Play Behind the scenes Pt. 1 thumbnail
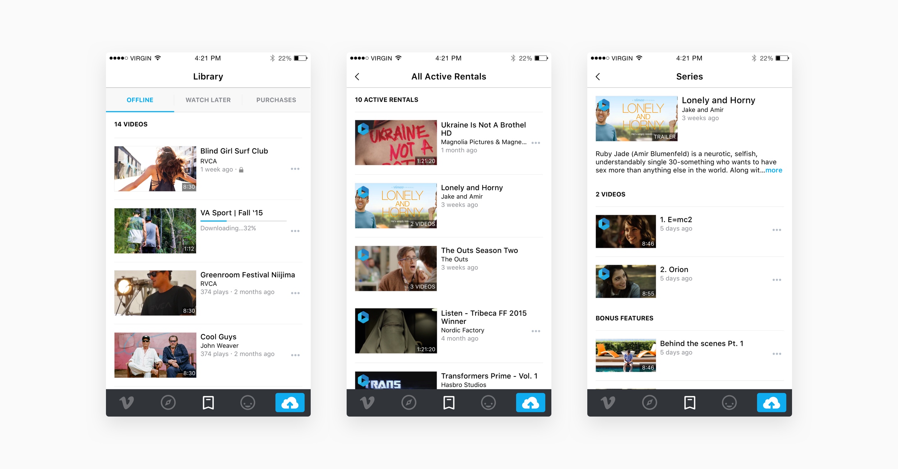 click(x=626, y=356)
